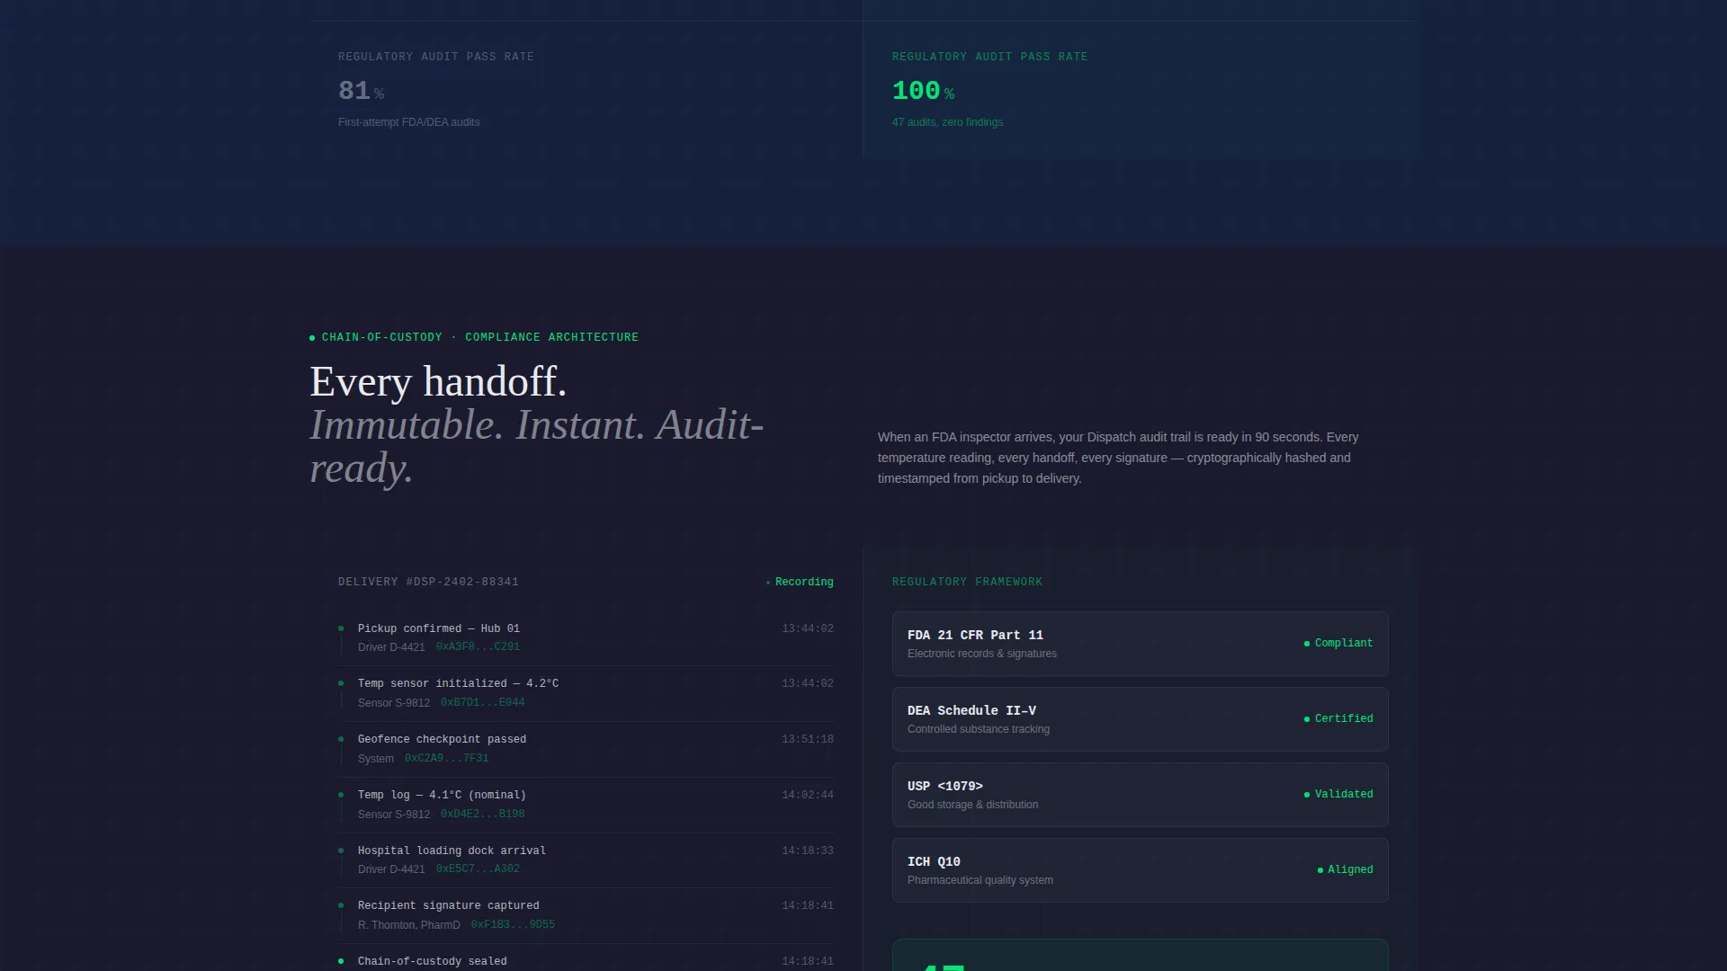Screen dimensions: 1727x971
Task: Click hash 0xE5C7...A302
Action: pyautogui.click(x=478, y=869)
